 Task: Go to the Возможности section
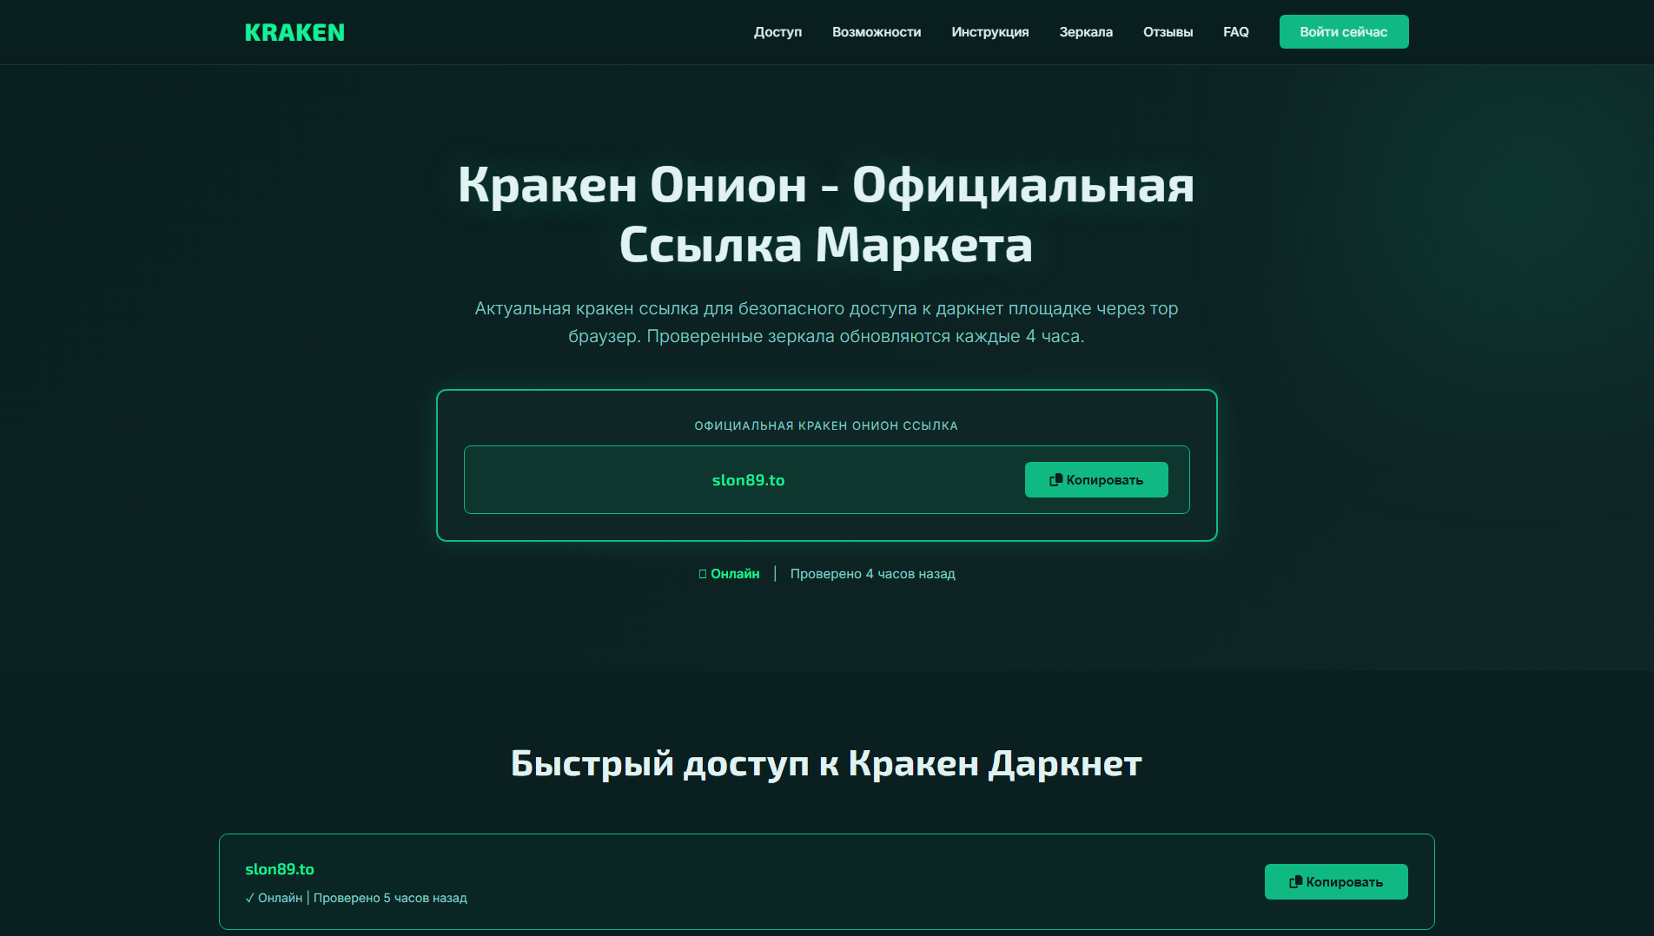point(877,32)
